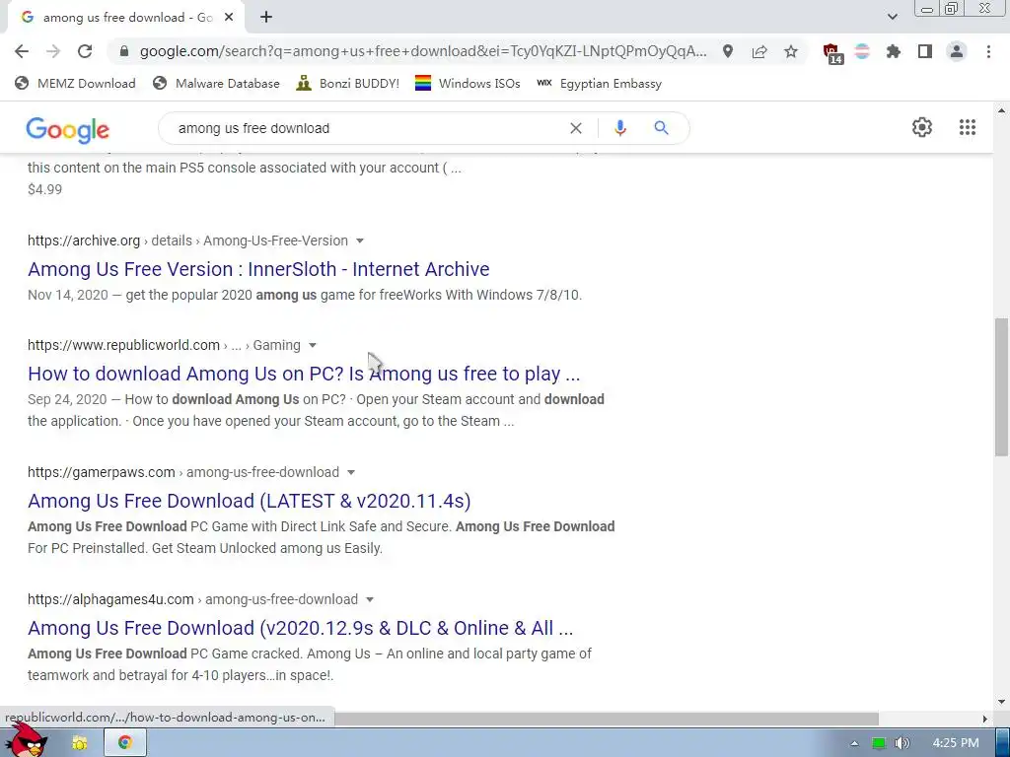Bookmark this page with the star icon
The height and width of the screenshot is (757, 1010).
click(791, 51)
